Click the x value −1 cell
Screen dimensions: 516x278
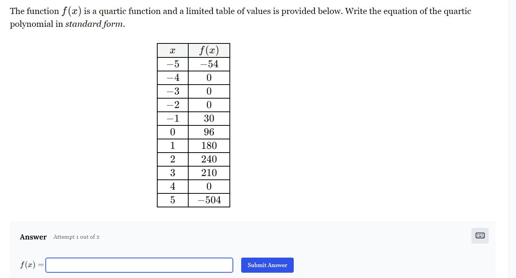pyautogui.click(x=173, y=119)
